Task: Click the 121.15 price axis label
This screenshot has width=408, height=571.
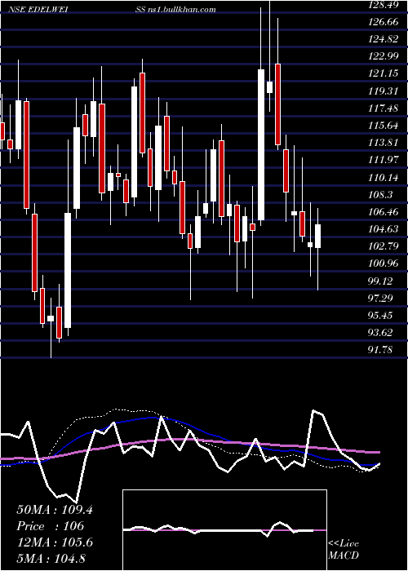Action: [384, 73]
